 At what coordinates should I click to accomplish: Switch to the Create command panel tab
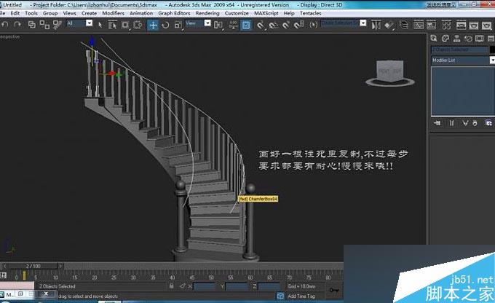tap(434, 39)
